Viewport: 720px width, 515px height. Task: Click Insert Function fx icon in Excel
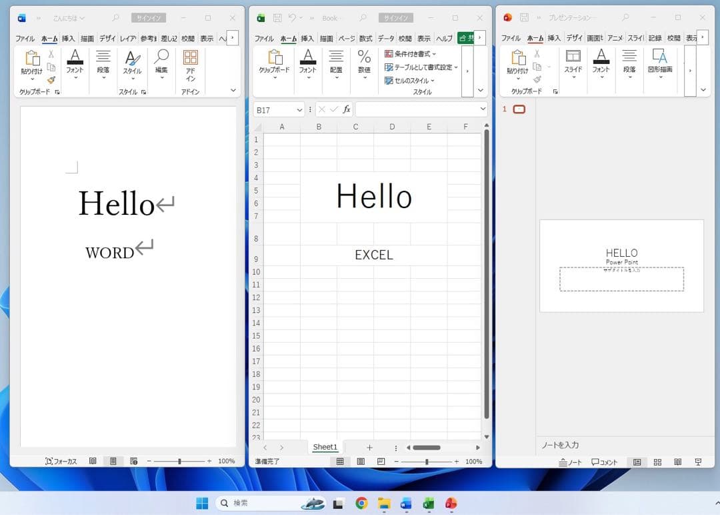(346, 109)
